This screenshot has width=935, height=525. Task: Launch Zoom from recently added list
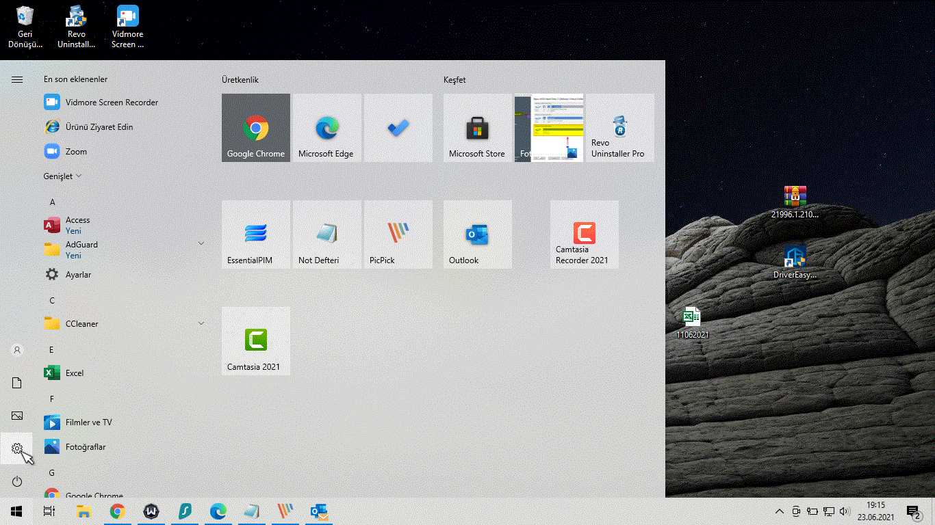pyautogui.click(x=123, y=152)
